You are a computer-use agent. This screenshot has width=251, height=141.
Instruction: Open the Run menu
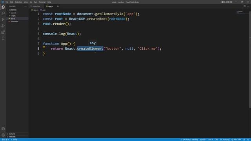click(x=35, y=2)
